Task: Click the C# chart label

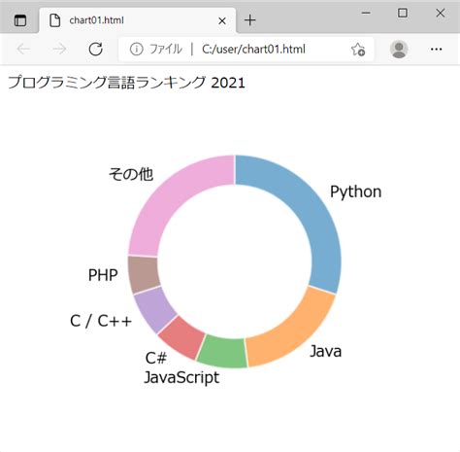Action: click(x=156, y=358)
